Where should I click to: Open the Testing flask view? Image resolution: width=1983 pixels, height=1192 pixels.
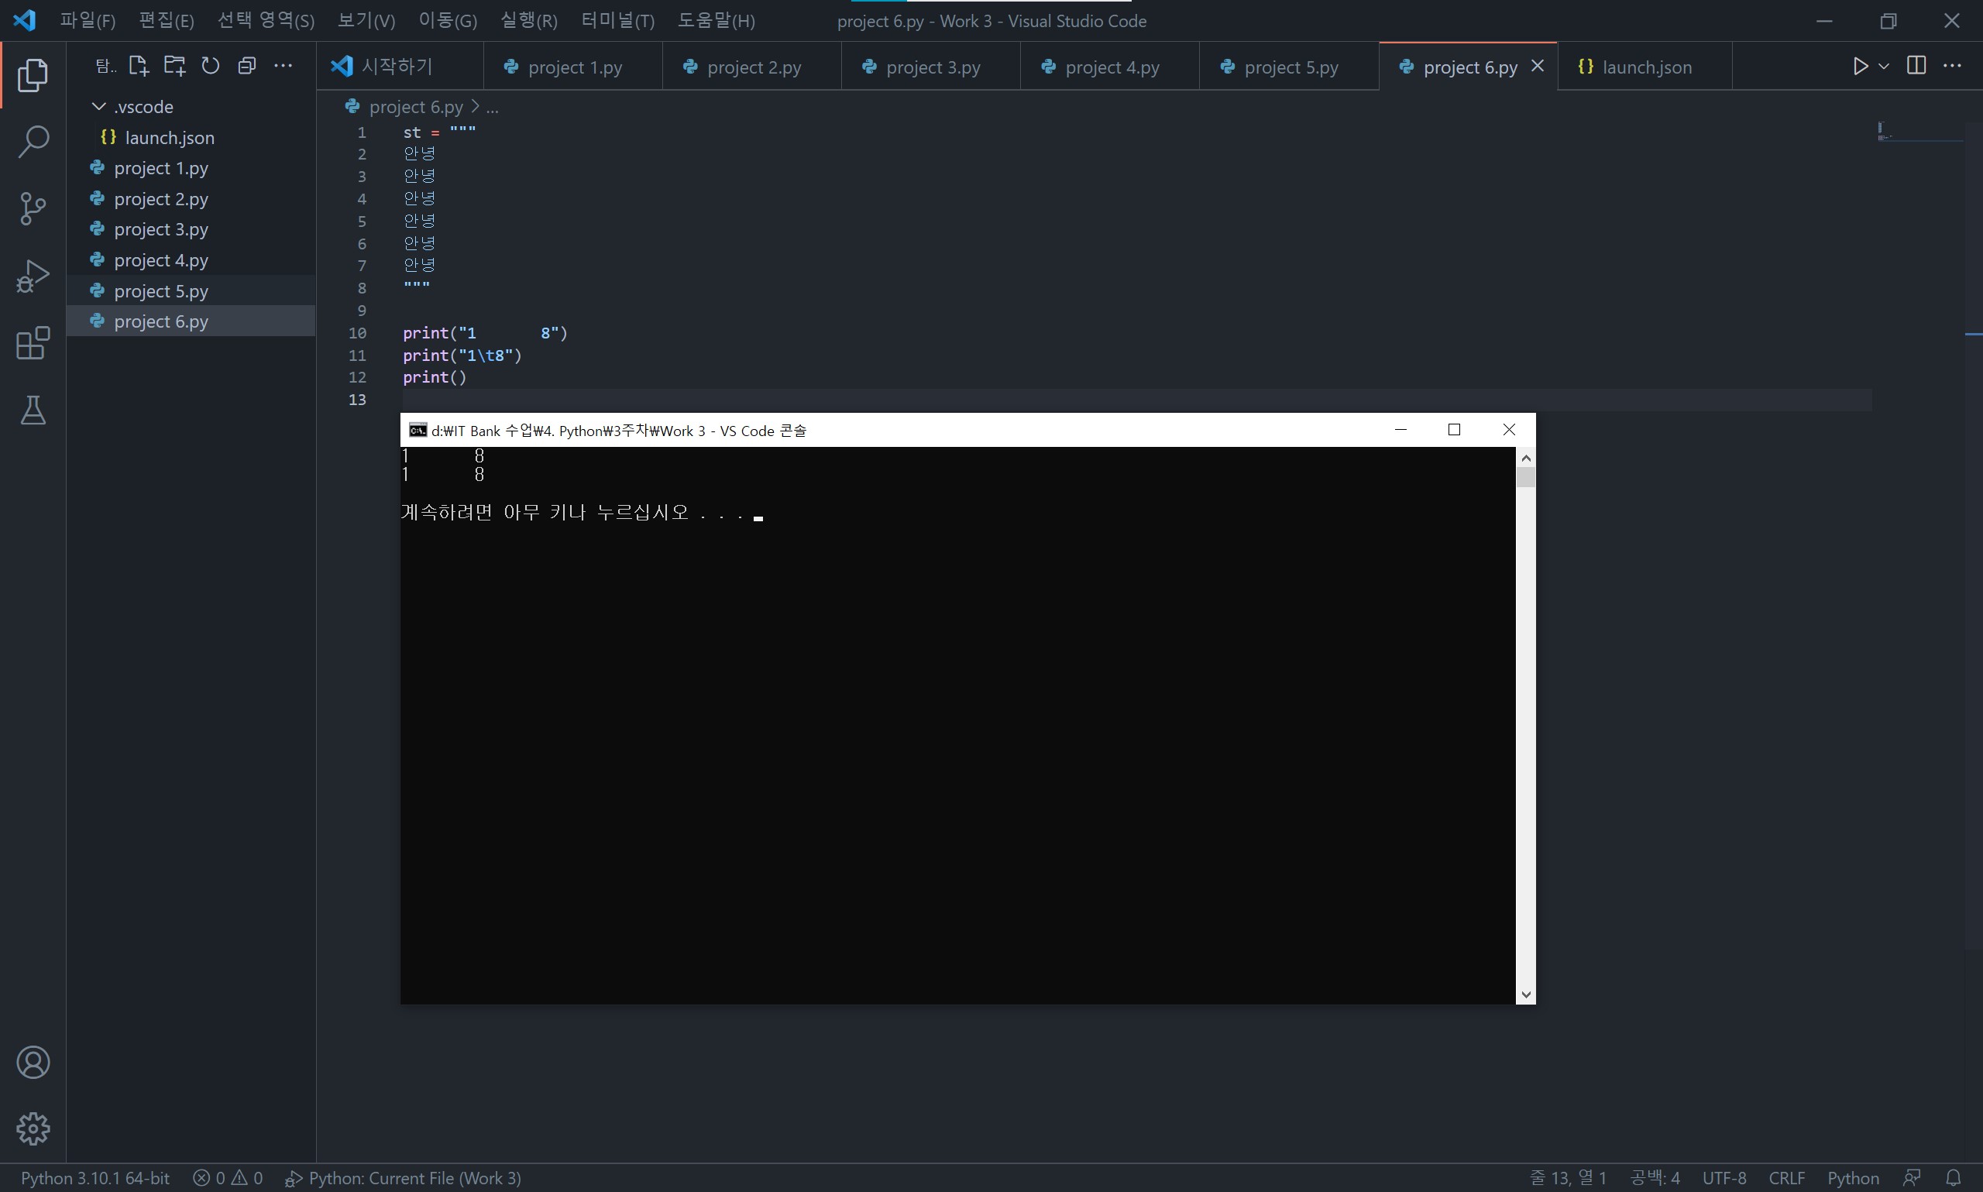click(33, 411)
